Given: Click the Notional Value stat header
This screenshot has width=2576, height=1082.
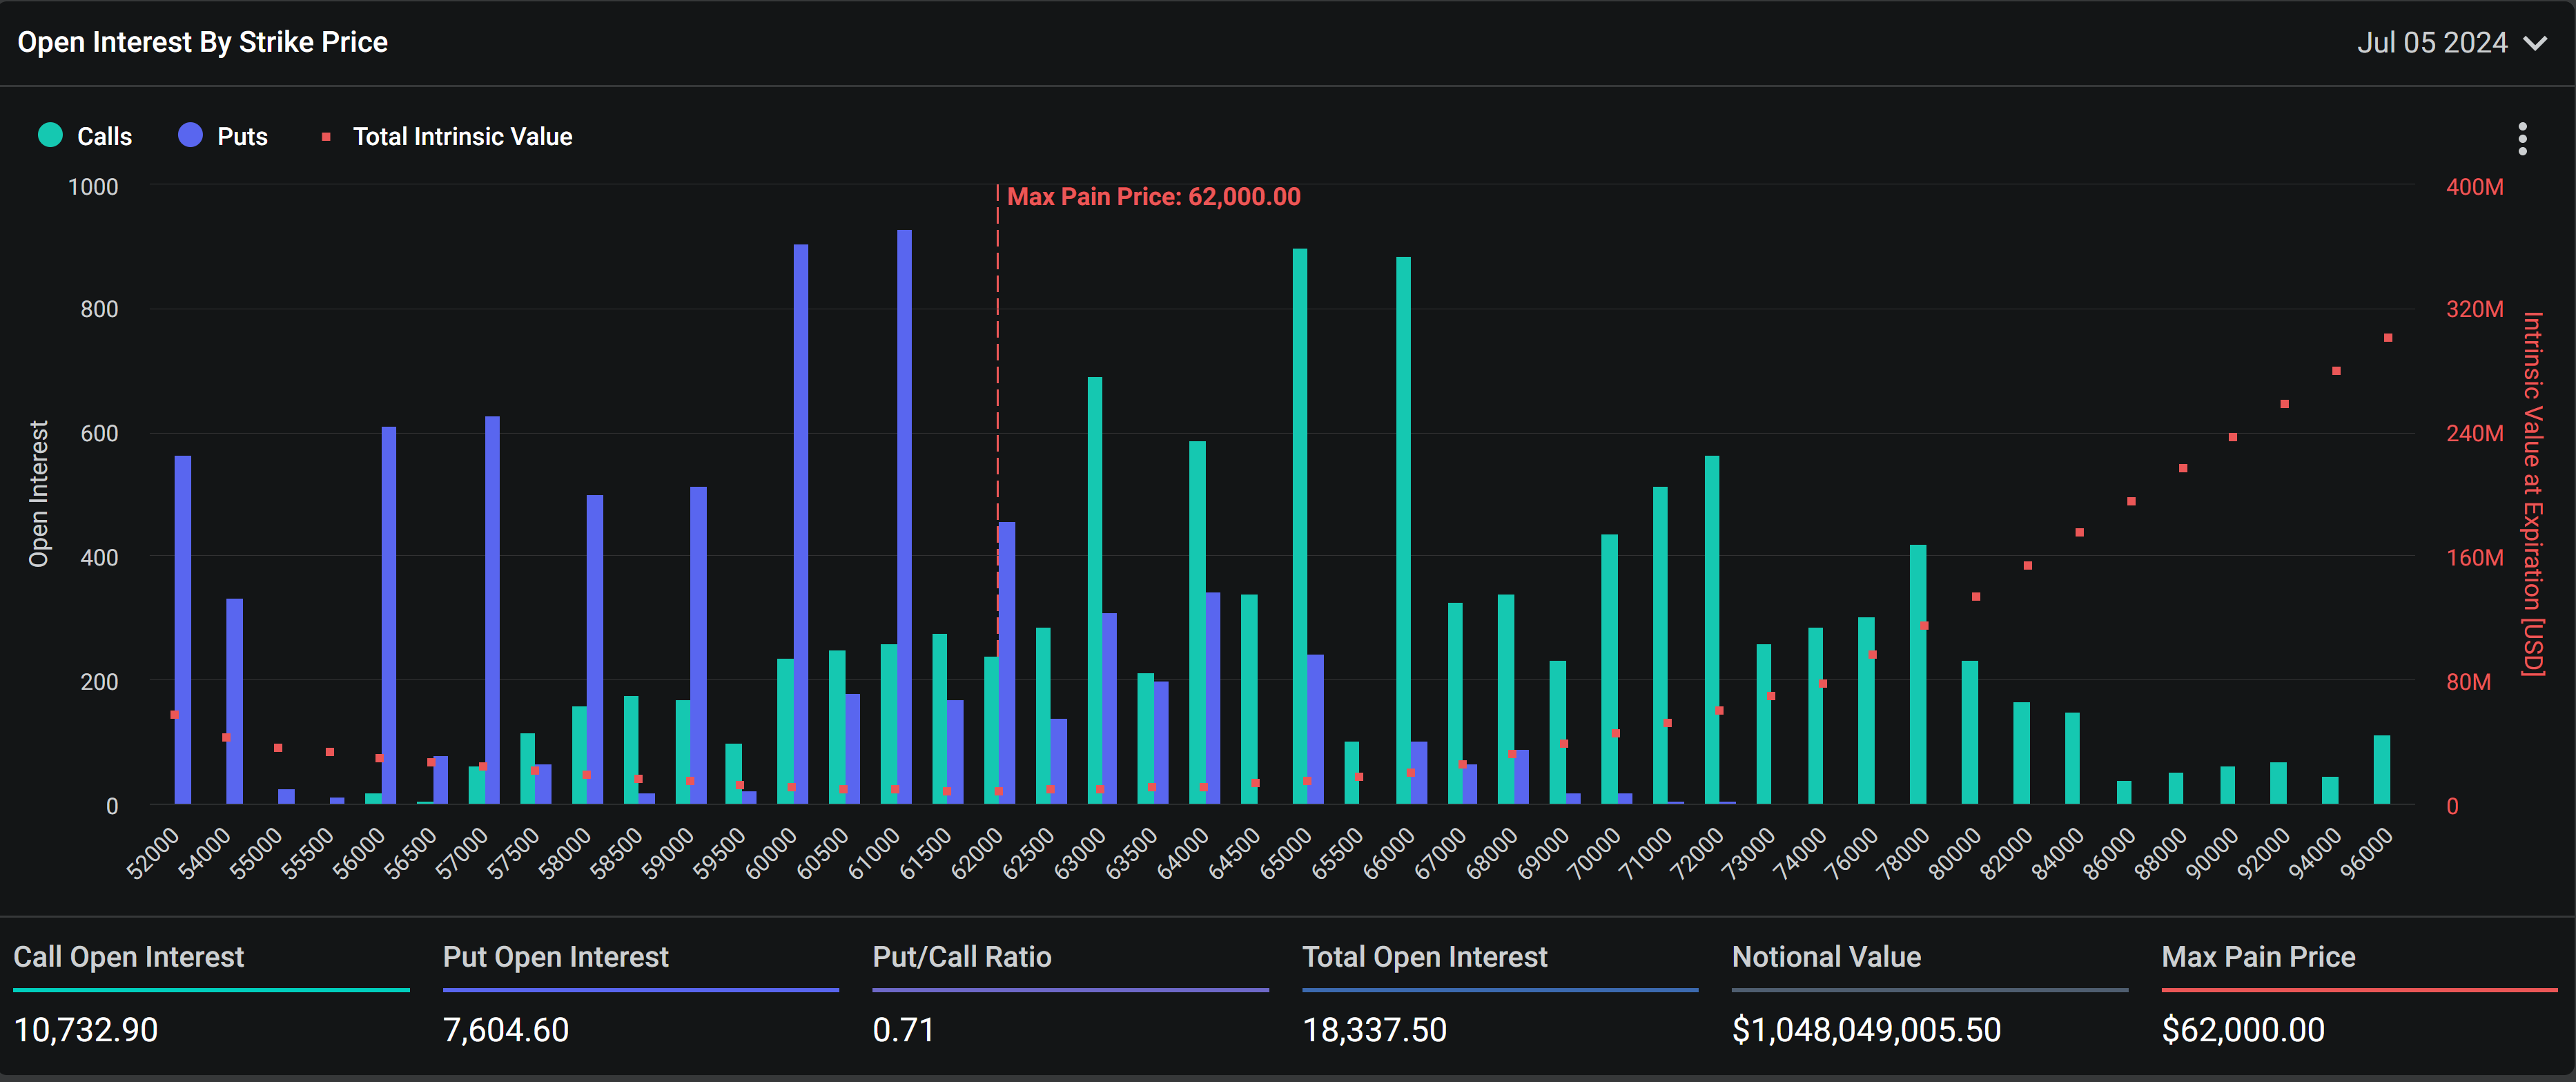Looking at the screenshot, I should [1826, 957].
